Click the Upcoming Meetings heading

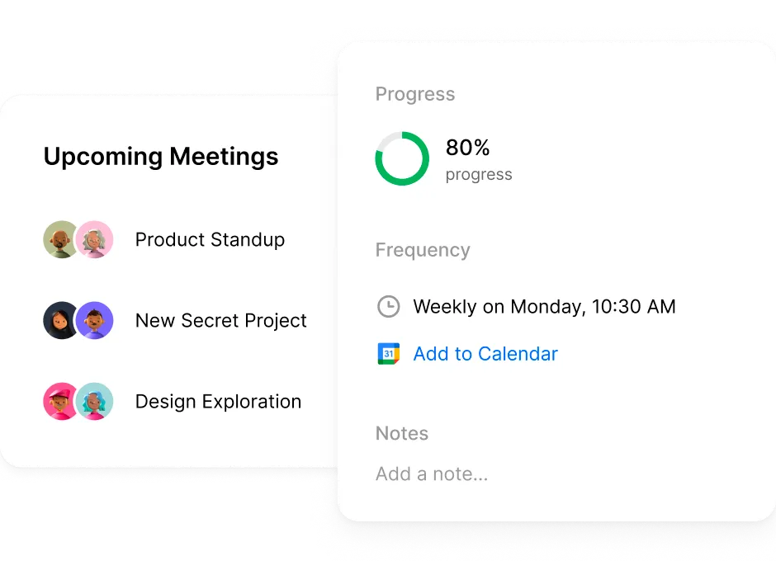(161, 157)
